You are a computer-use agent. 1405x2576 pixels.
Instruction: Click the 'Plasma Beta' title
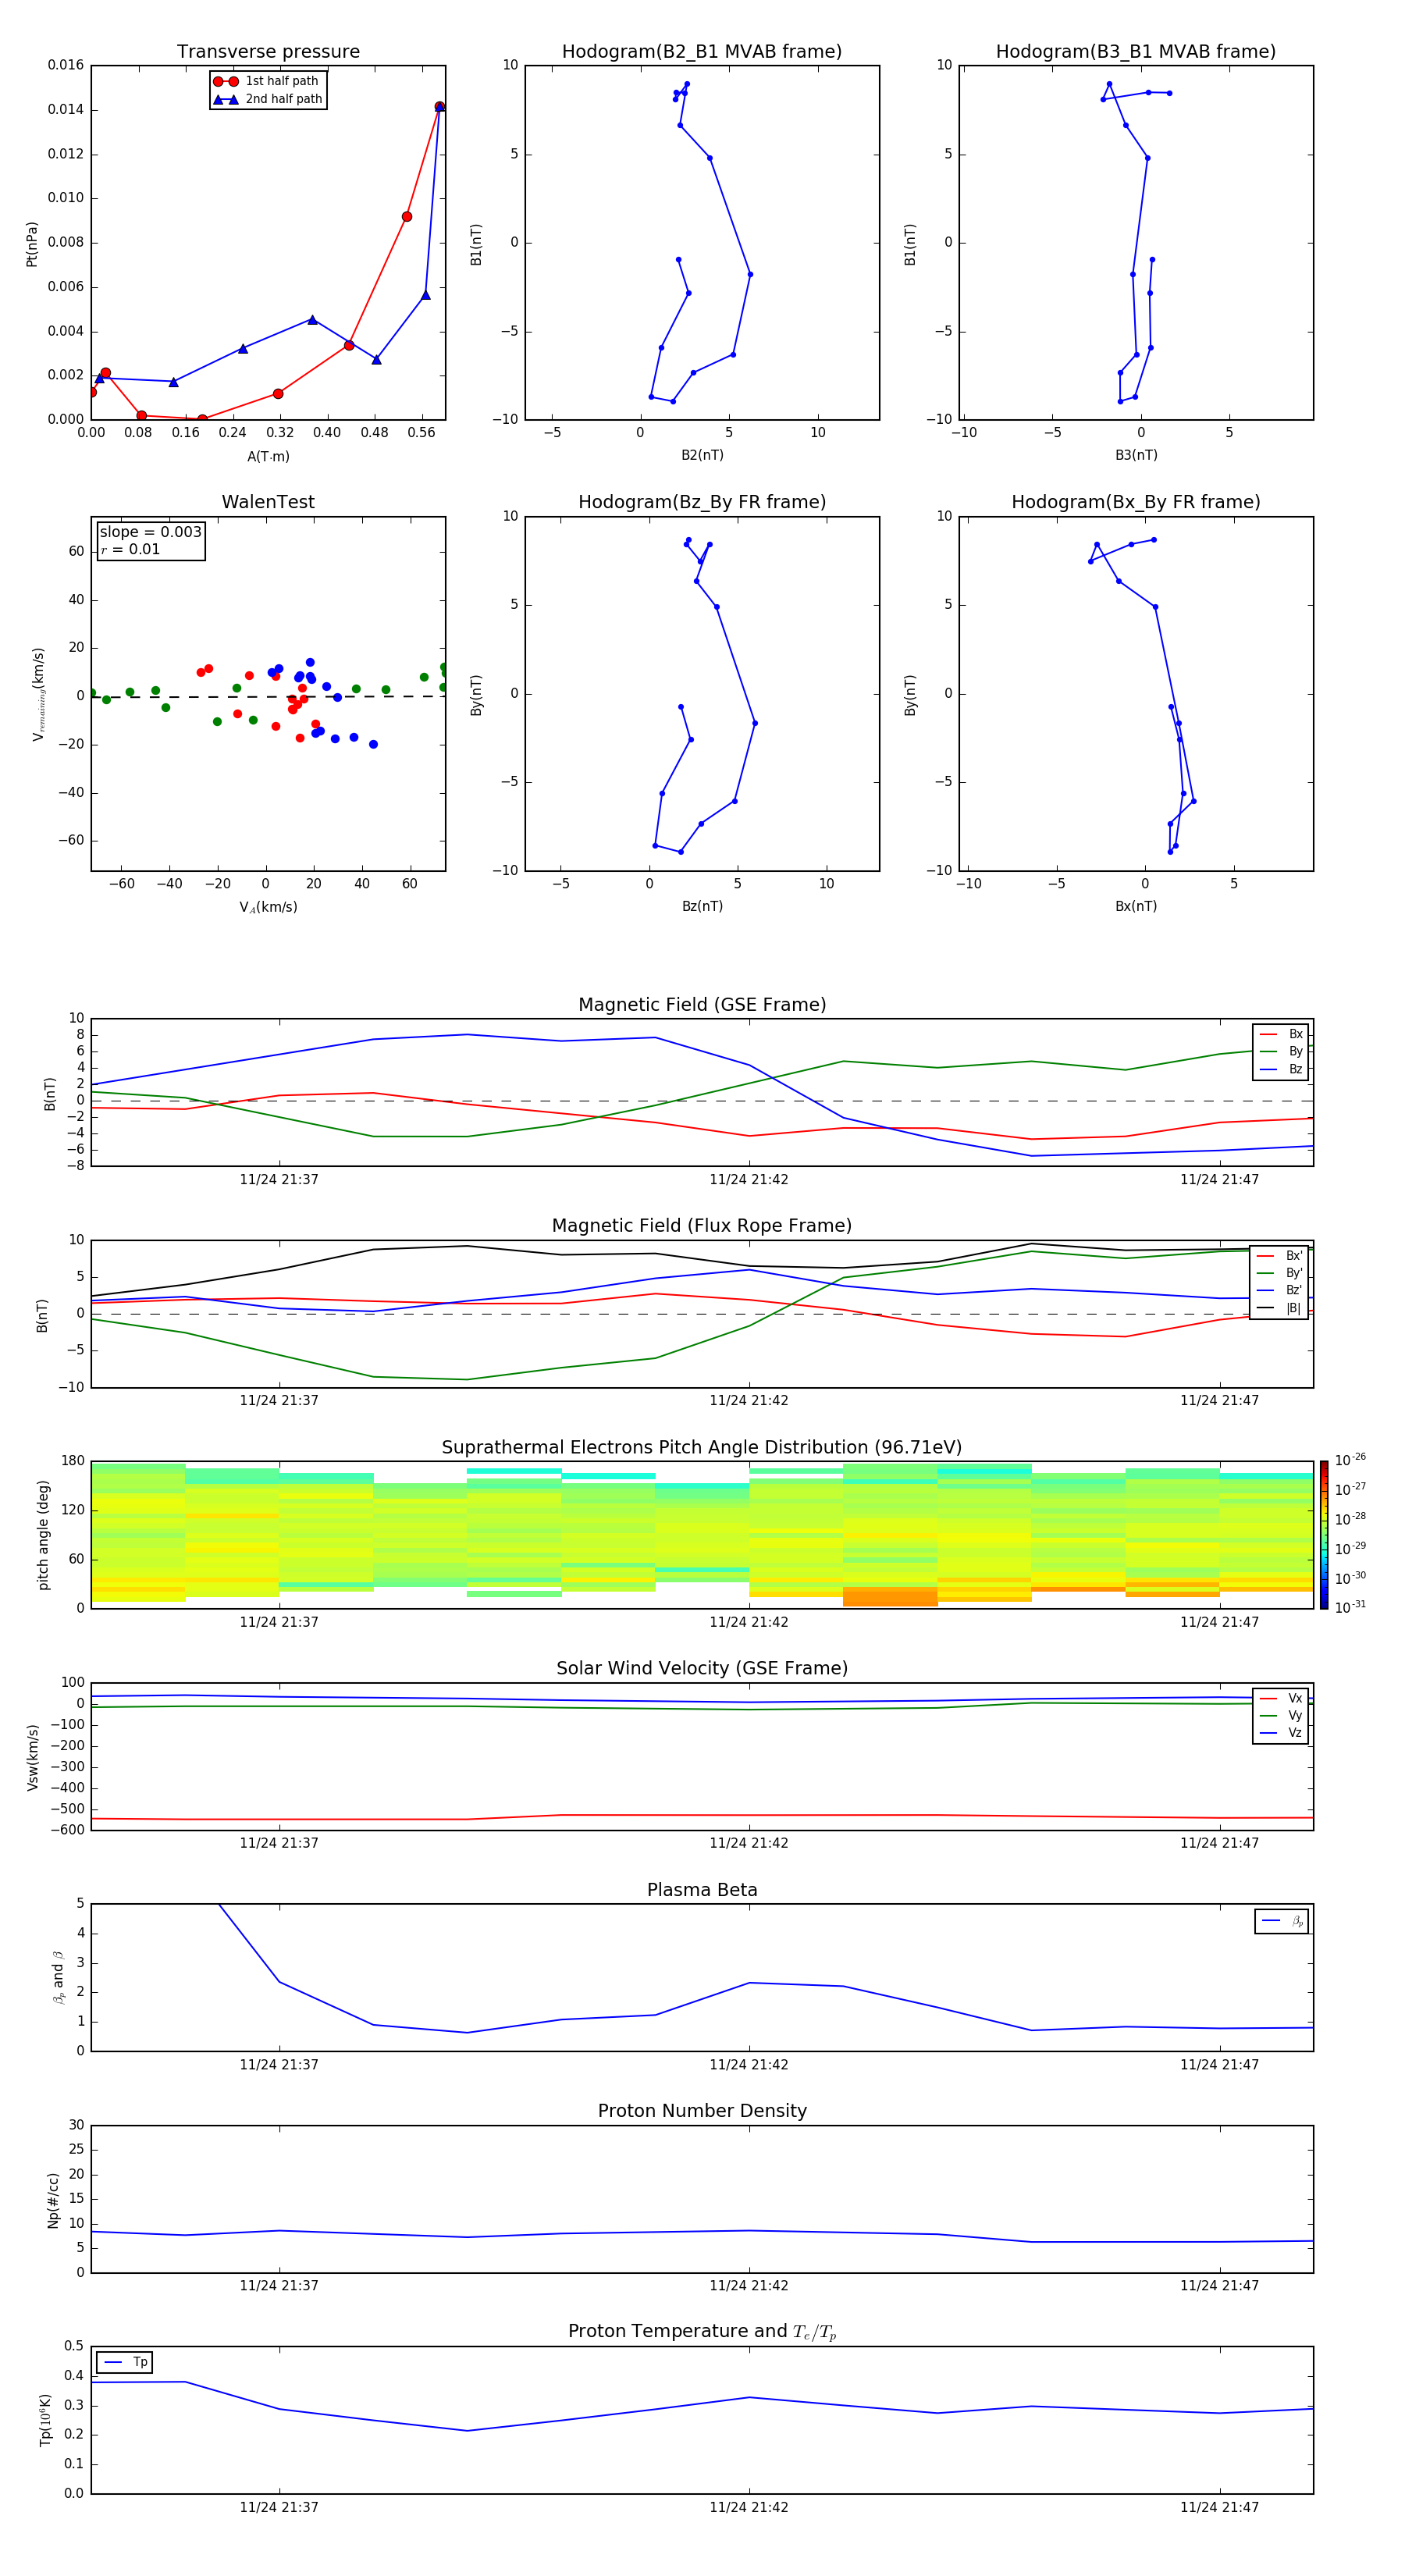(702, 1890)
